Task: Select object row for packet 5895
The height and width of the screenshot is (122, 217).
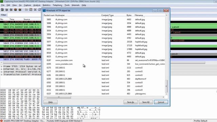Action: (104, 20)
